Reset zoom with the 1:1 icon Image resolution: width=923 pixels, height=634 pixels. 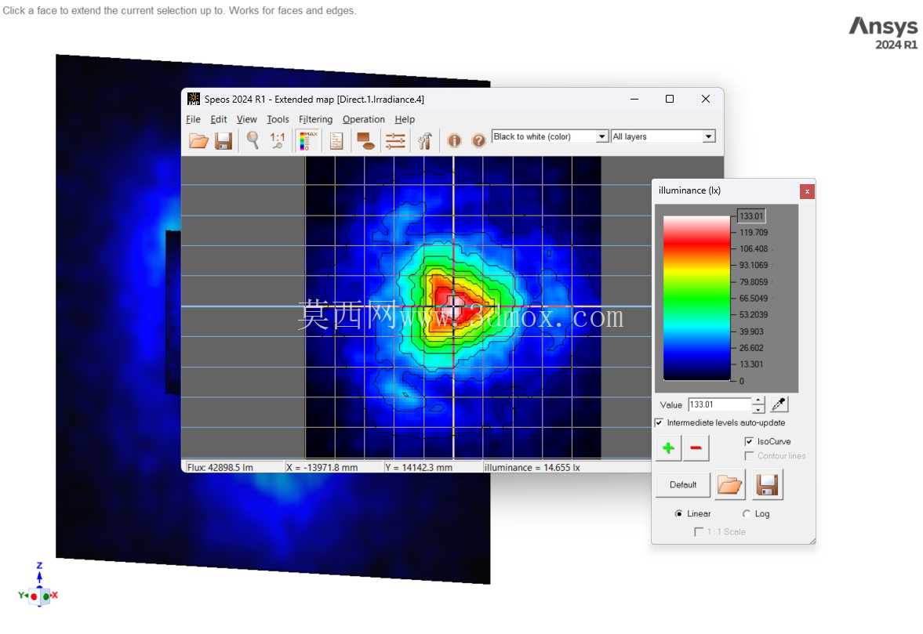[277, 140]
